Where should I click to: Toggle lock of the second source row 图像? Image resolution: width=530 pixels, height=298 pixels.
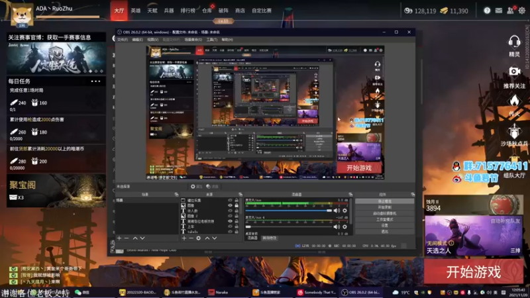(x=237, y=205)
